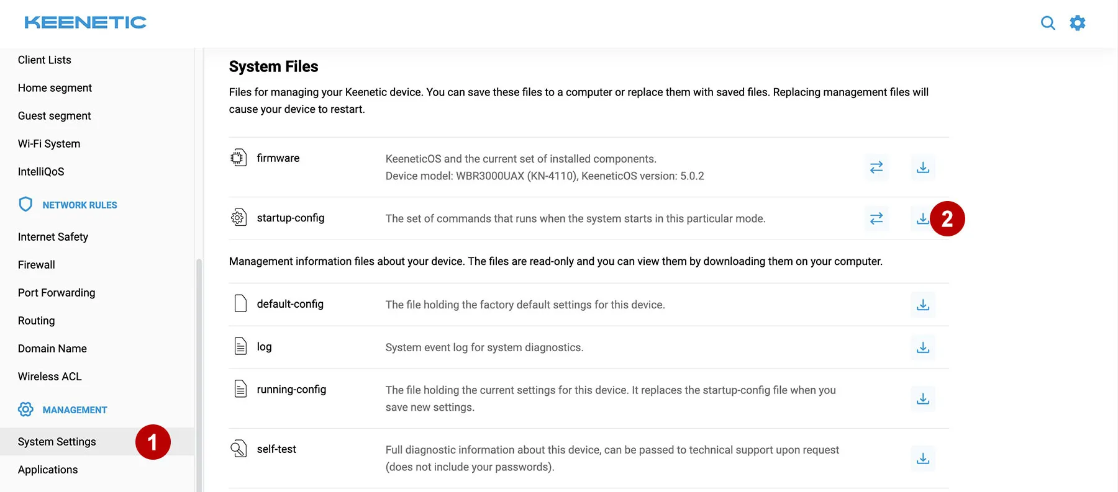Go to Domain Name settings
This screenshot has height=492, width=1118.
pos(52,349)
